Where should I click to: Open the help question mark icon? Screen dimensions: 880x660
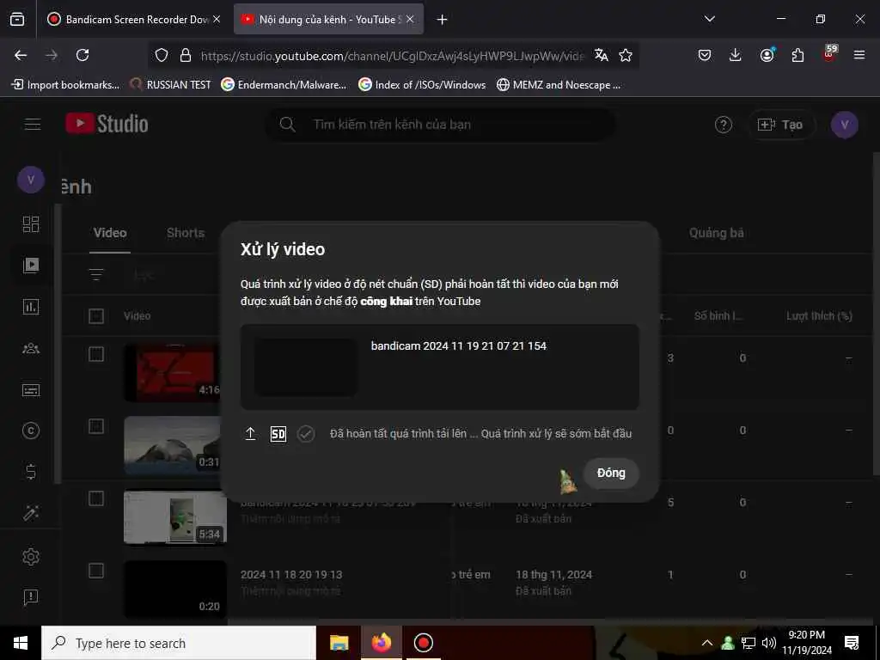[x=723, y=125]
